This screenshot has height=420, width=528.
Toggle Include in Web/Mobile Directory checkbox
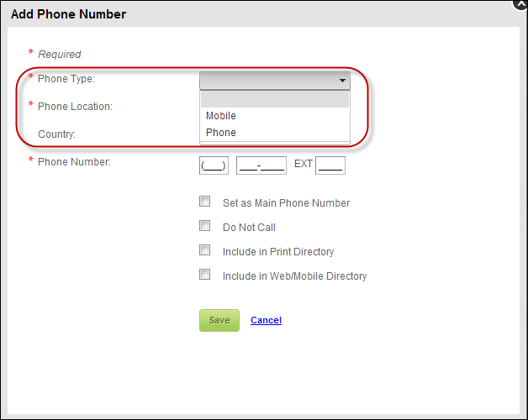pyautogui.click(x=204, y=275)
